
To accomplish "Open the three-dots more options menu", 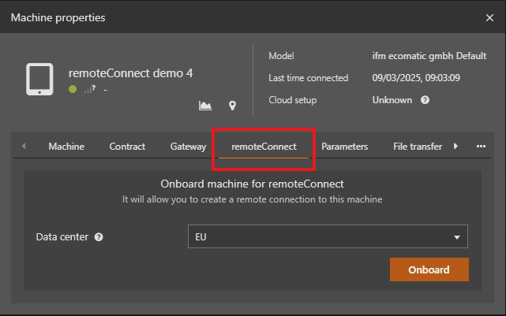I will coord(481,147).
